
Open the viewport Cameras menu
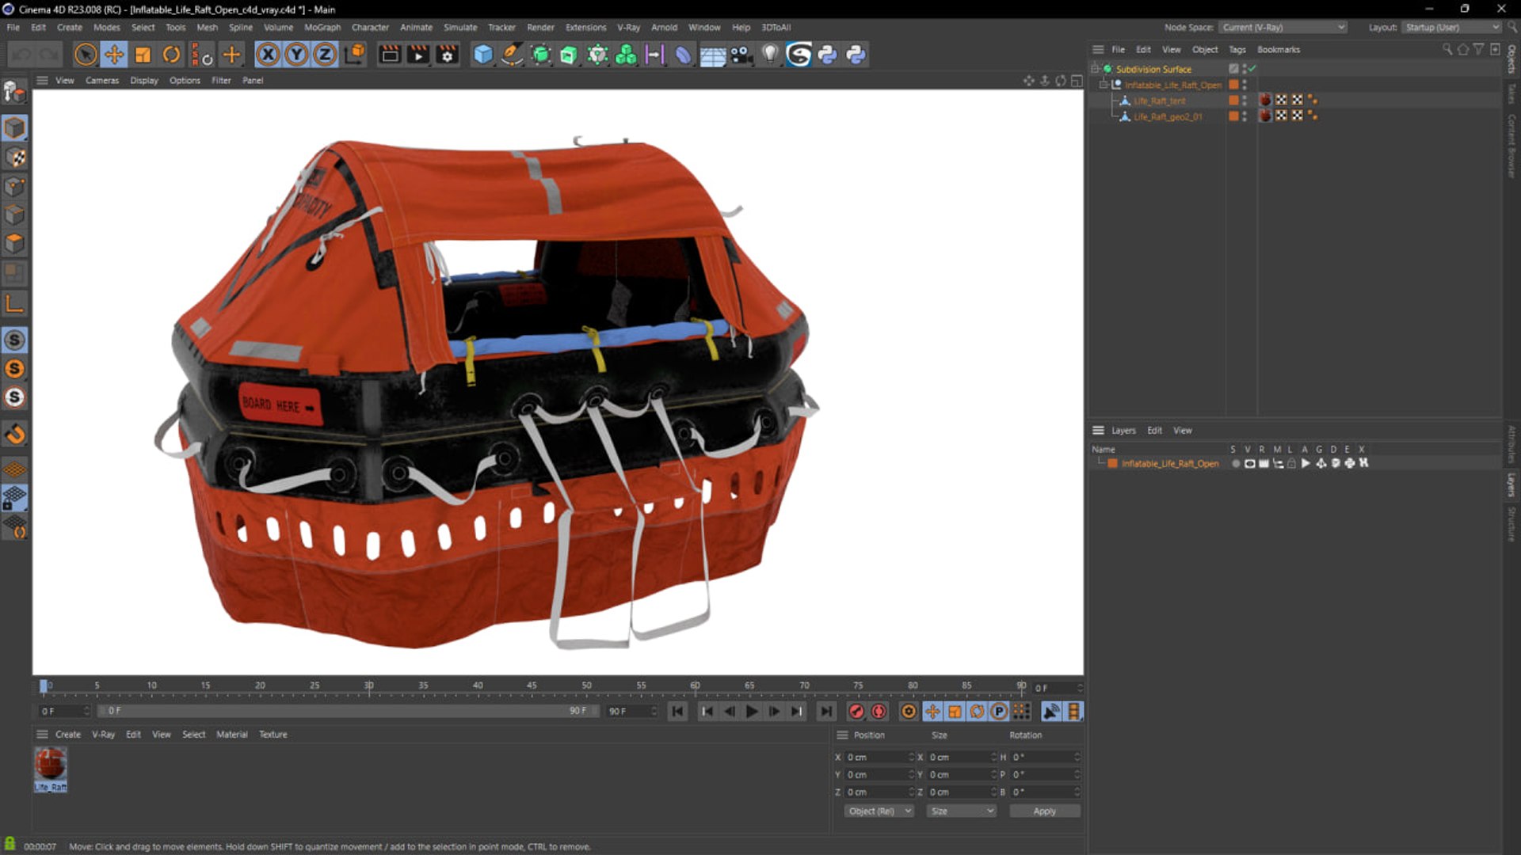click(101, 80)
